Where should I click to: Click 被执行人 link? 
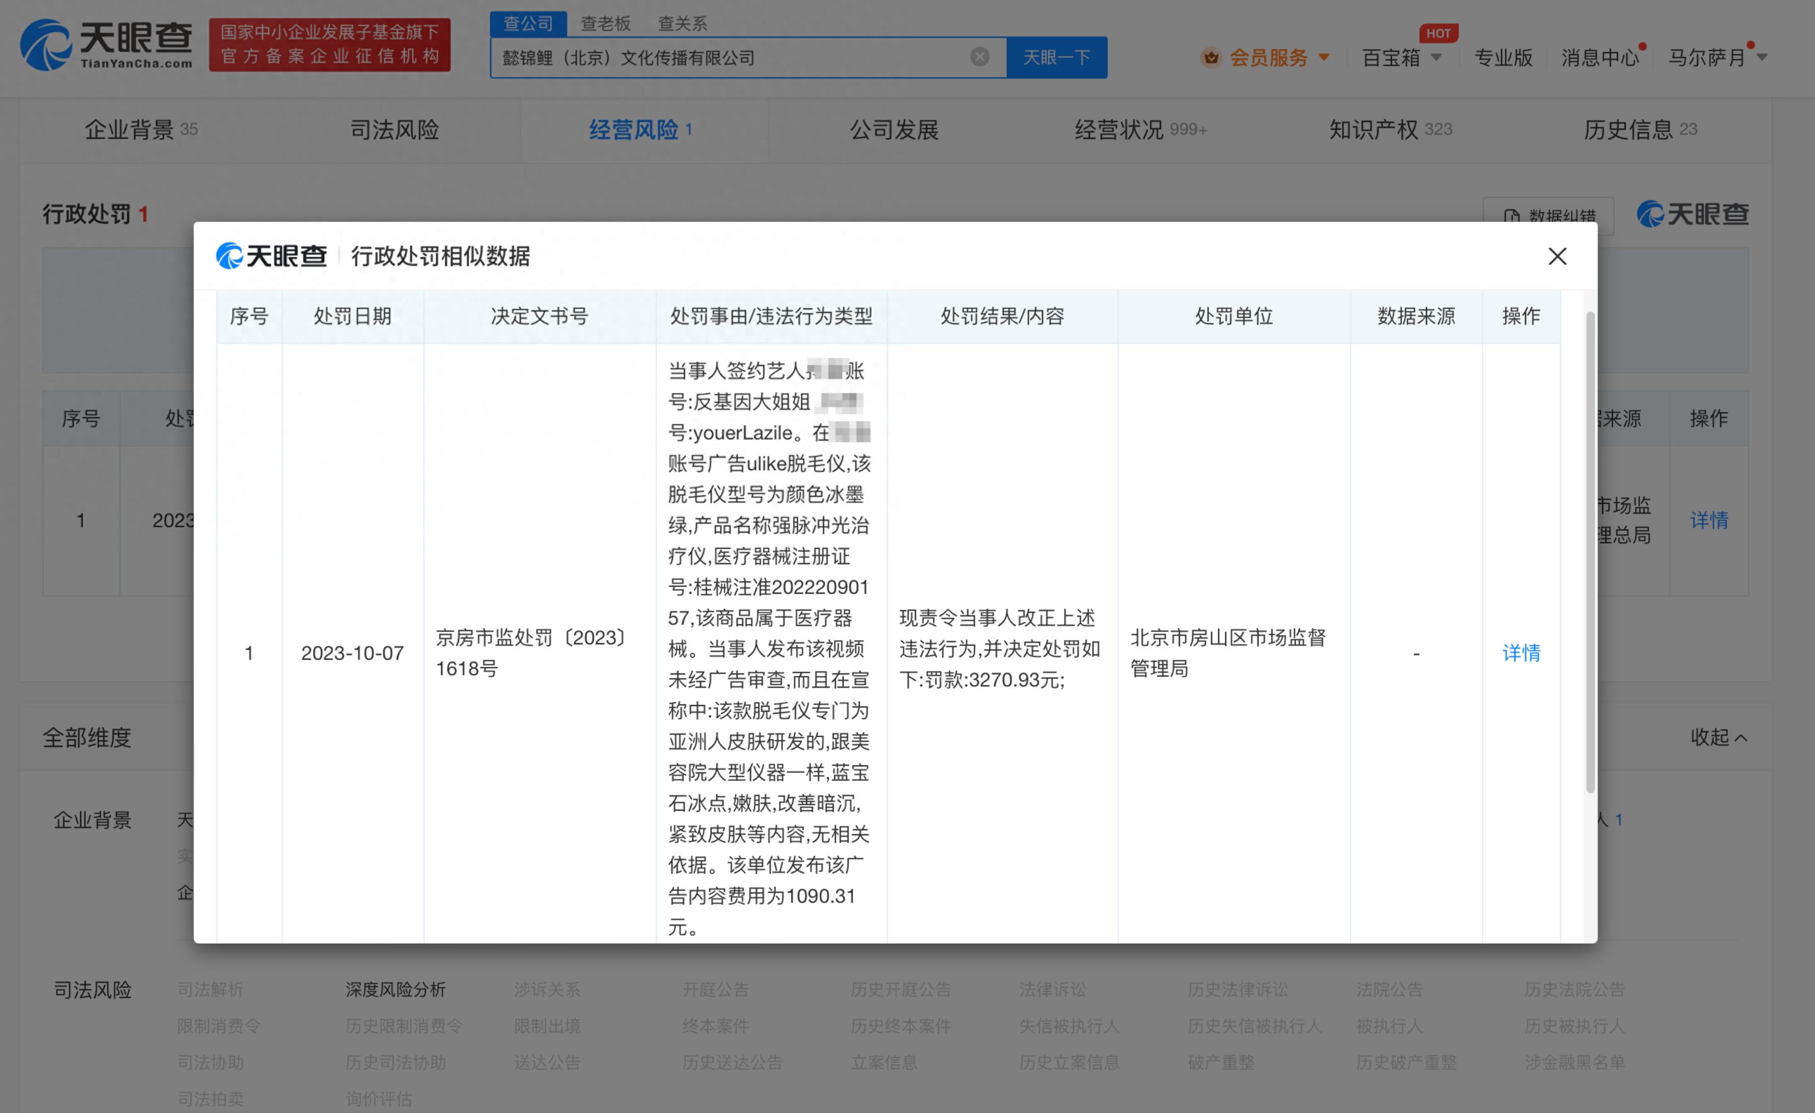click(1389, 1025)
